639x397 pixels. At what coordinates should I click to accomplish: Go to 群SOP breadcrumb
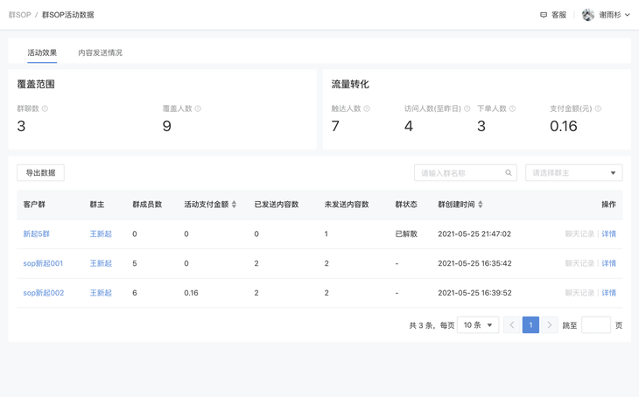click(x=19, y=15)
